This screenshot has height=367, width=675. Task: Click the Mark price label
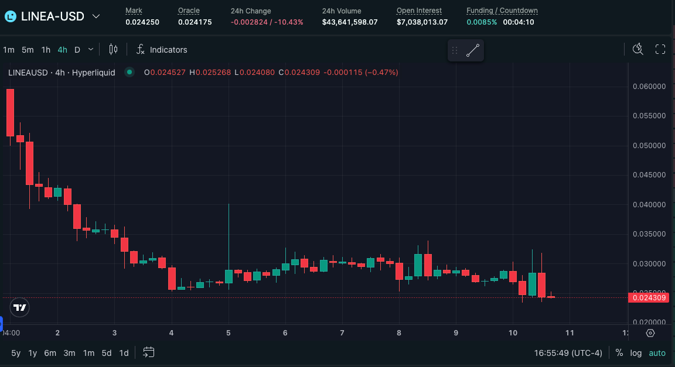click(134, 11)
